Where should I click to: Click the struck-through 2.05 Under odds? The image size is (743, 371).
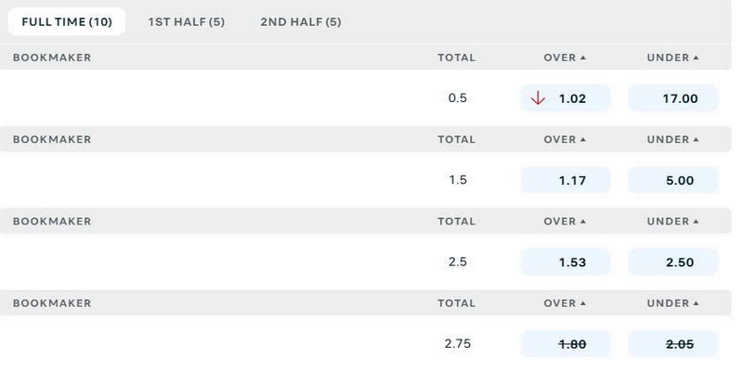(673, 344)
